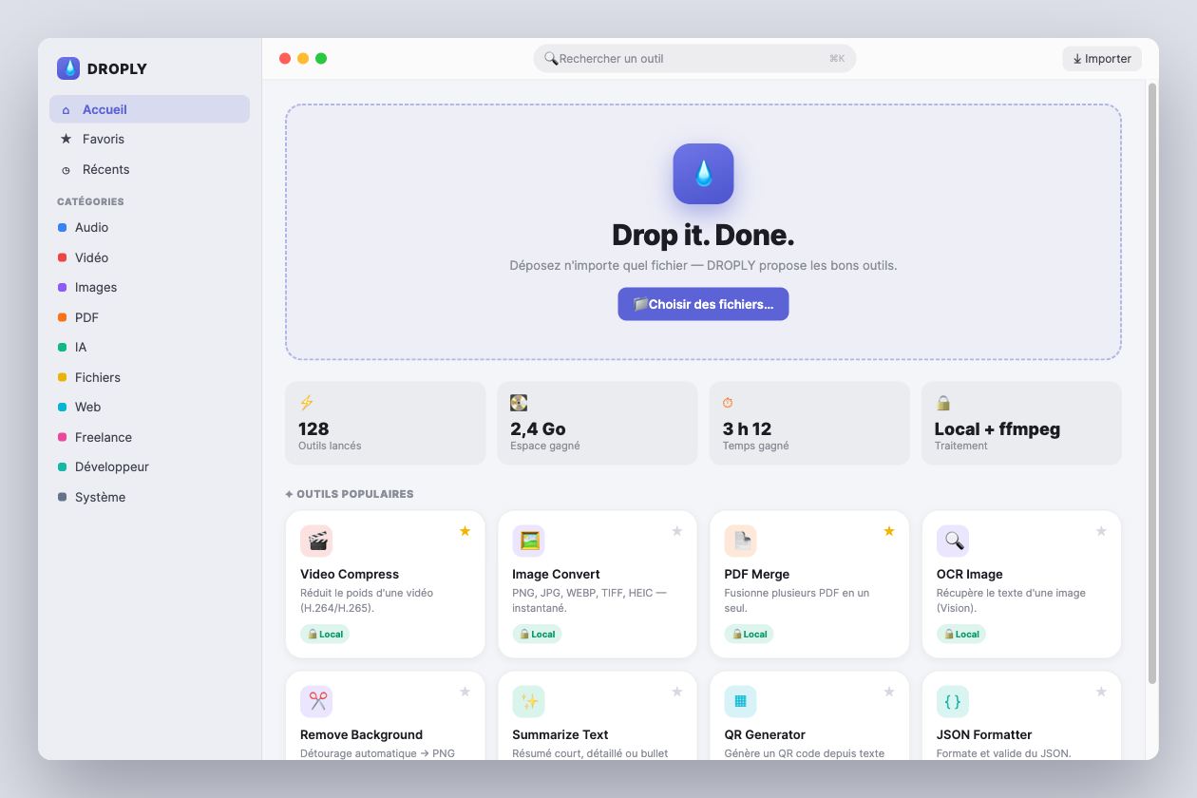Image resolution: width=1197 pixels, height=798 pixels.
Task: Favorite Summarize Text with its star
Action: [x=677, y=692]
